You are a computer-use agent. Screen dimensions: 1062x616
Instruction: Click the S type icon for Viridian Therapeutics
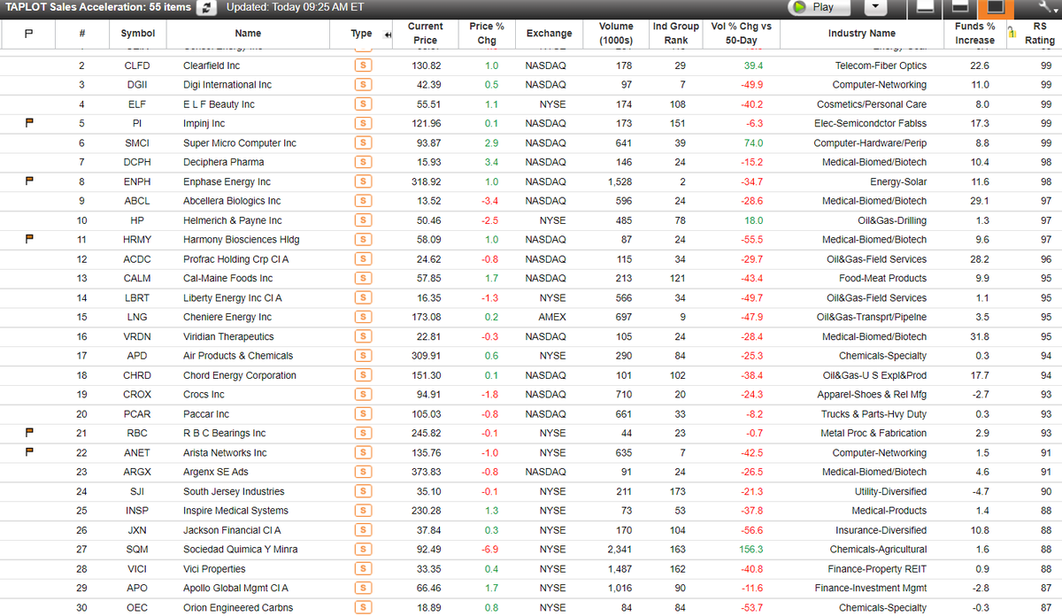[361, 336]
